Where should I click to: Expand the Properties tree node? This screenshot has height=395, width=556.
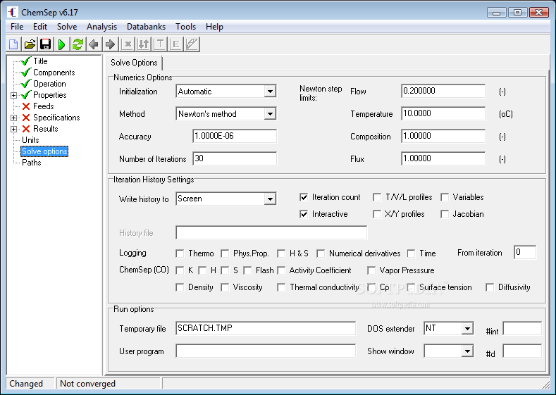[13, 95]
